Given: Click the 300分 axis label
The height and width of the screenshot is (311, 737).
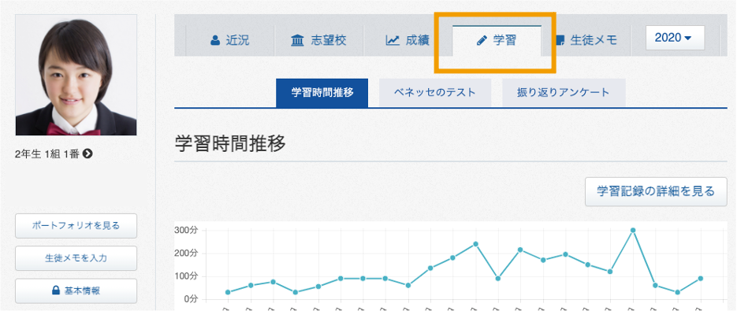Looking at the screenshot, I should pyautogui.click(x=187, y=230).
